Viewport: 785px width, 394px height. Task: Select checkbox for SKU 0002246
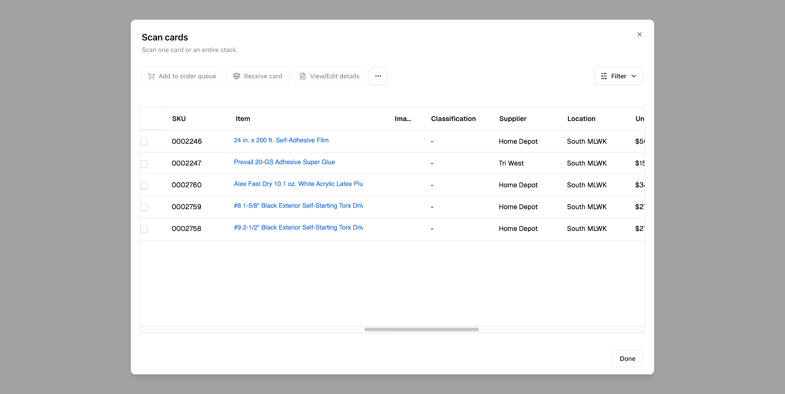144,142
